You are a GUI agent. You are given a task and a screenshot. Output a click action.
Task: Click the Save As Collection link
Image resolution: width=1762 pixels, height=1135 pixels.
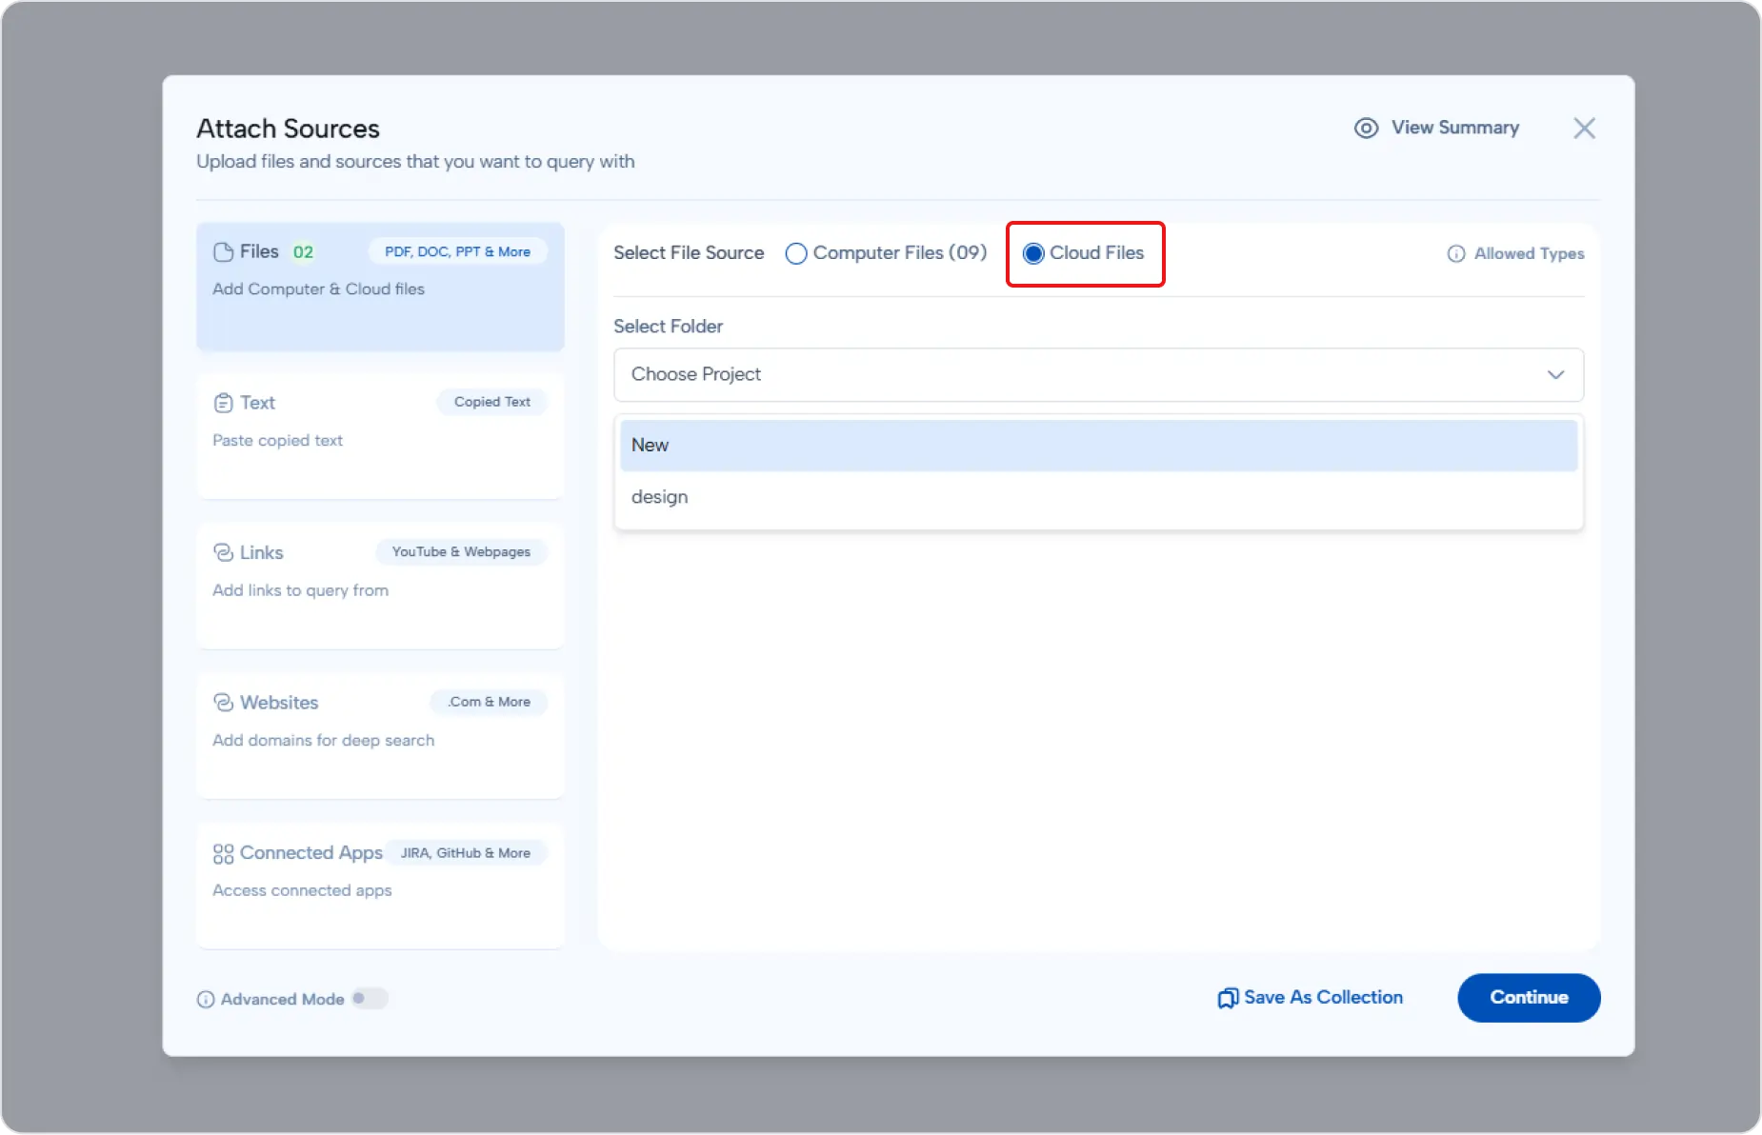pyautogui.click(x=1323, y=998)
